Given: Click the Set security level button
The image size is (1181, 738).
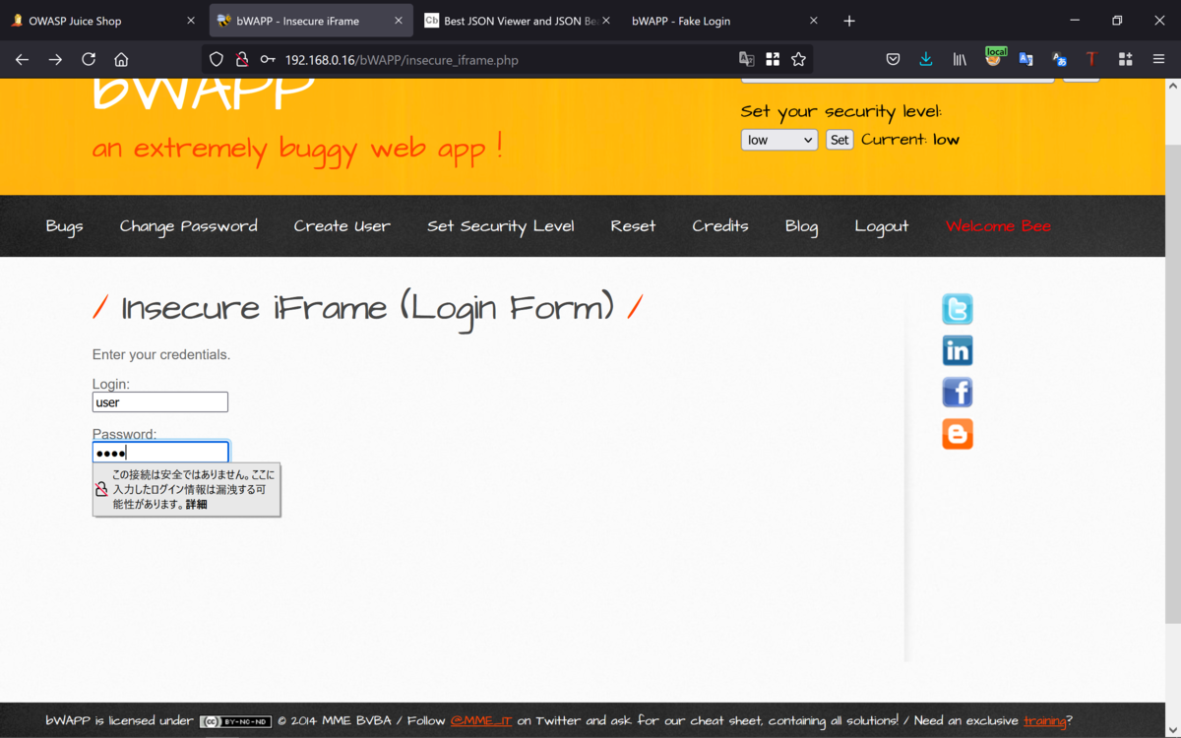Looking at the screenshot, I should (x=839, y=140).
